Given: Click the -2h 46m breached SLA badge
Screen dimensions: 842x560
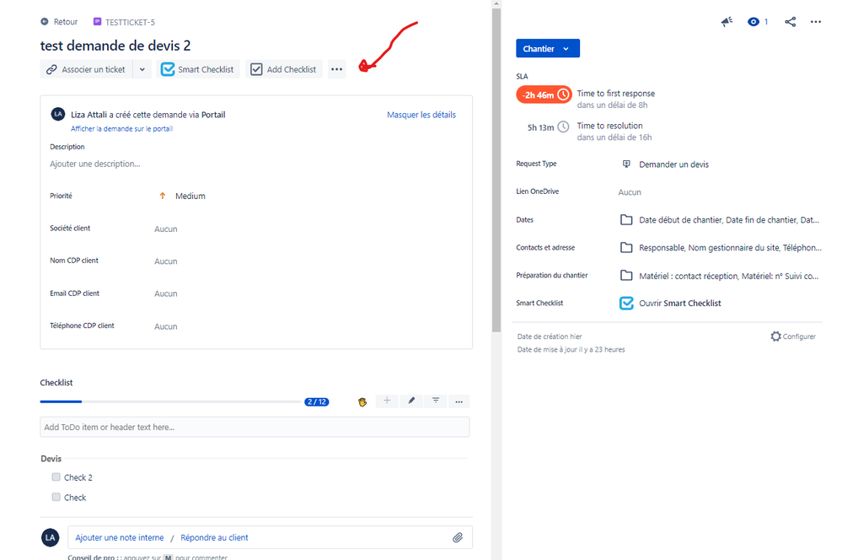Looking at the screenshot, I should (544, 95).
